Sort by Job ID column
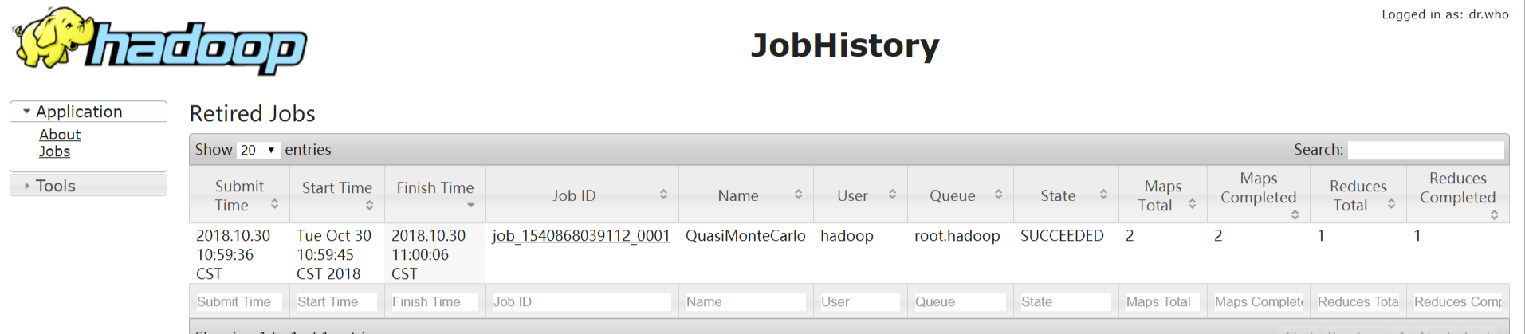Image resolution: width=1525 pixels, height=334 pixels. tap(582, 195)
